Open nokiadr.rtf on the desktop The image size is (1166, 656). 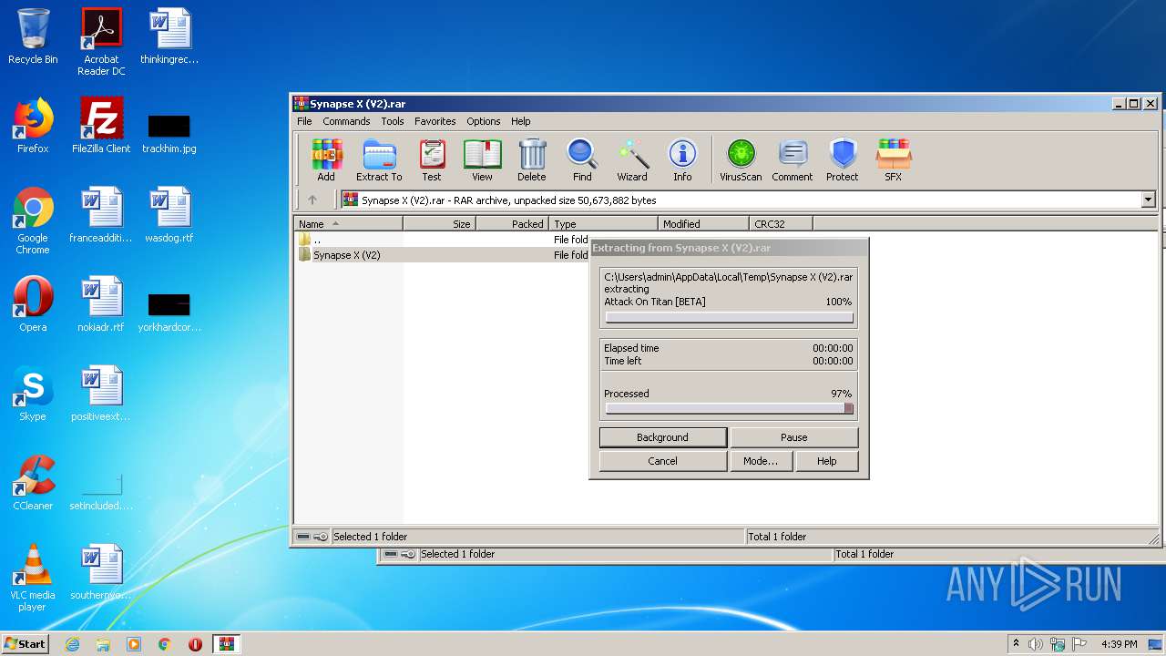(101, 304)
